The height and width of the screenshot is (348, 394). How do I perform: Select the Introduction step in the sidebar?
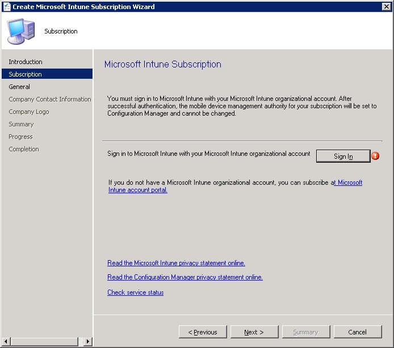[26, 62]
